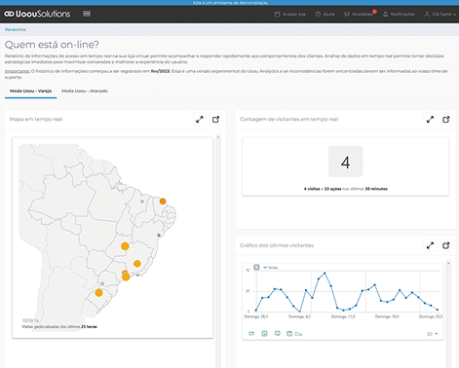This screenshot has height=368, width=459.
Task: Go to Relatórios breadcrumb
Action: point(16,29)
